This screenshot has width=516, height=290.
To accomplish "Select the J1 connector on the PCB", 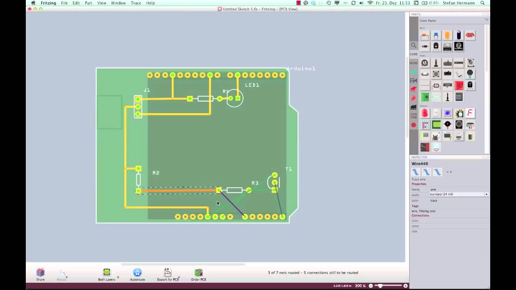I will pyautogui.click(x=138, y=106).
